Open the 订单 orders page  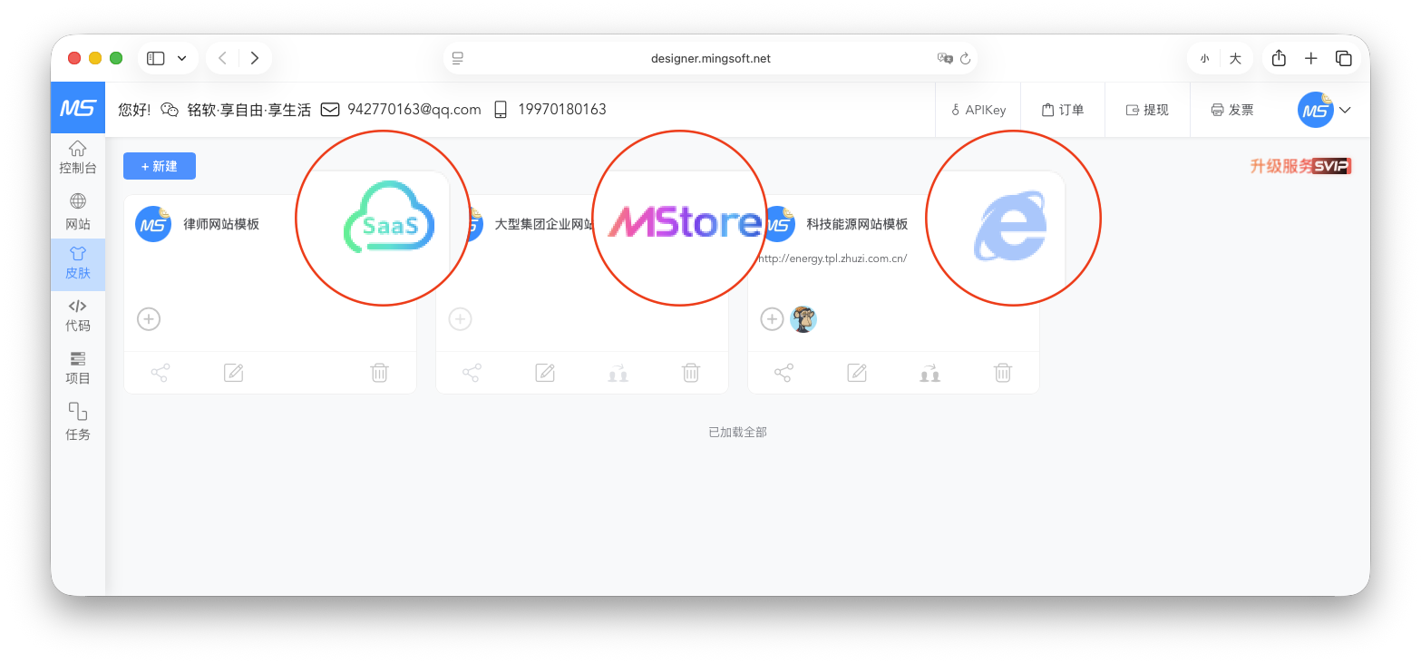pyautogui.click(x=1063, y=110)
